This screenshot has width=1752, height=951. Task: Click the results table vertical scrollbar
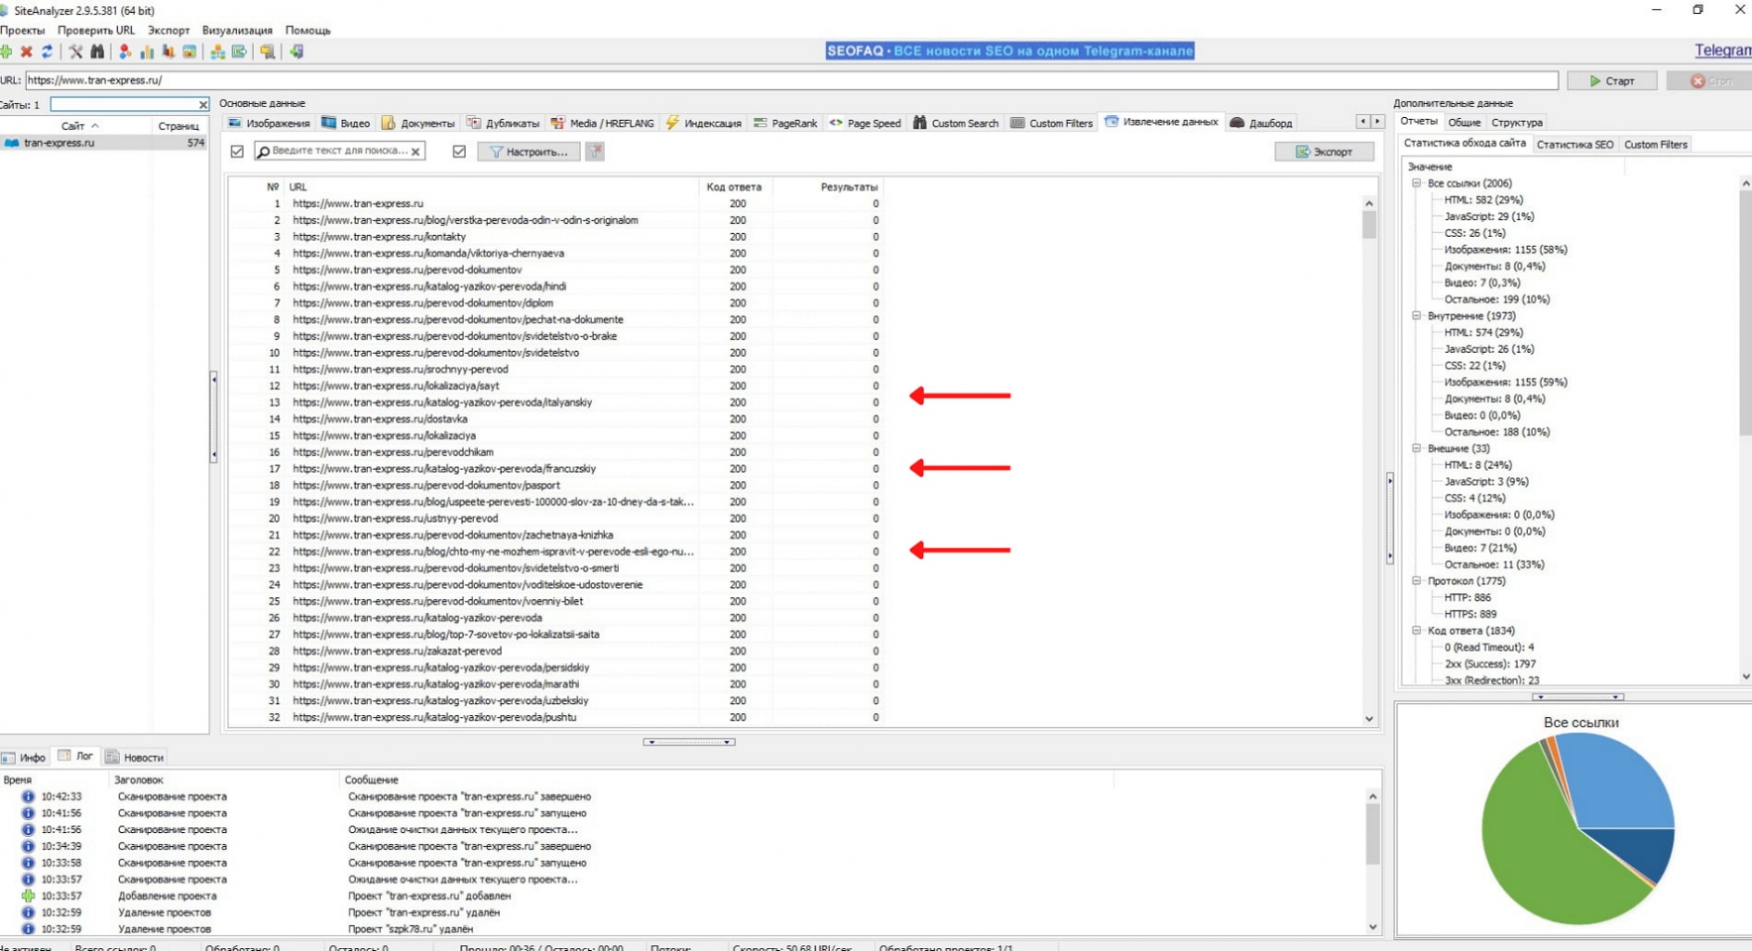point(1369,460)
